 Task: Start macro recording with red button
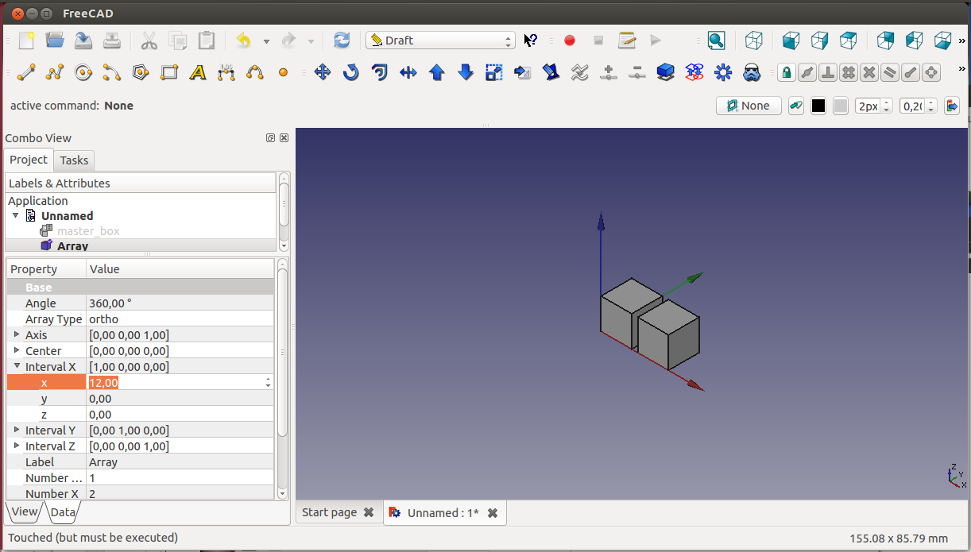pos(570,41)
